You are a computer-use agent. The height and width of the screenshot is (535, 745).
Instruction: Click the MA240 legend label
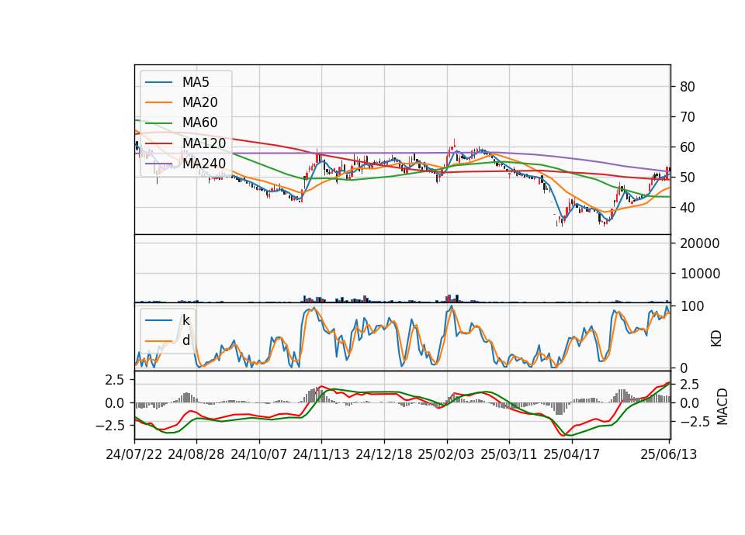[x=204, y=164]
